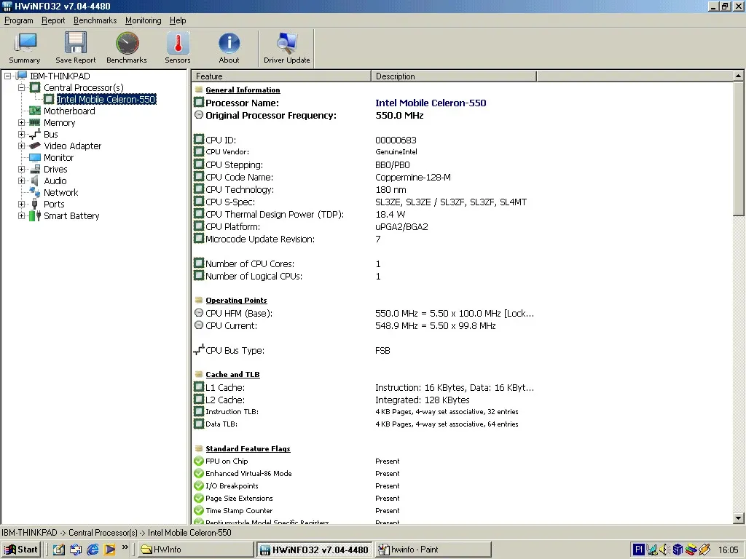Select Motherboard in the tree
Image resolution: width=746 pixels, height=559 pixels.
[x=69, y=111]
